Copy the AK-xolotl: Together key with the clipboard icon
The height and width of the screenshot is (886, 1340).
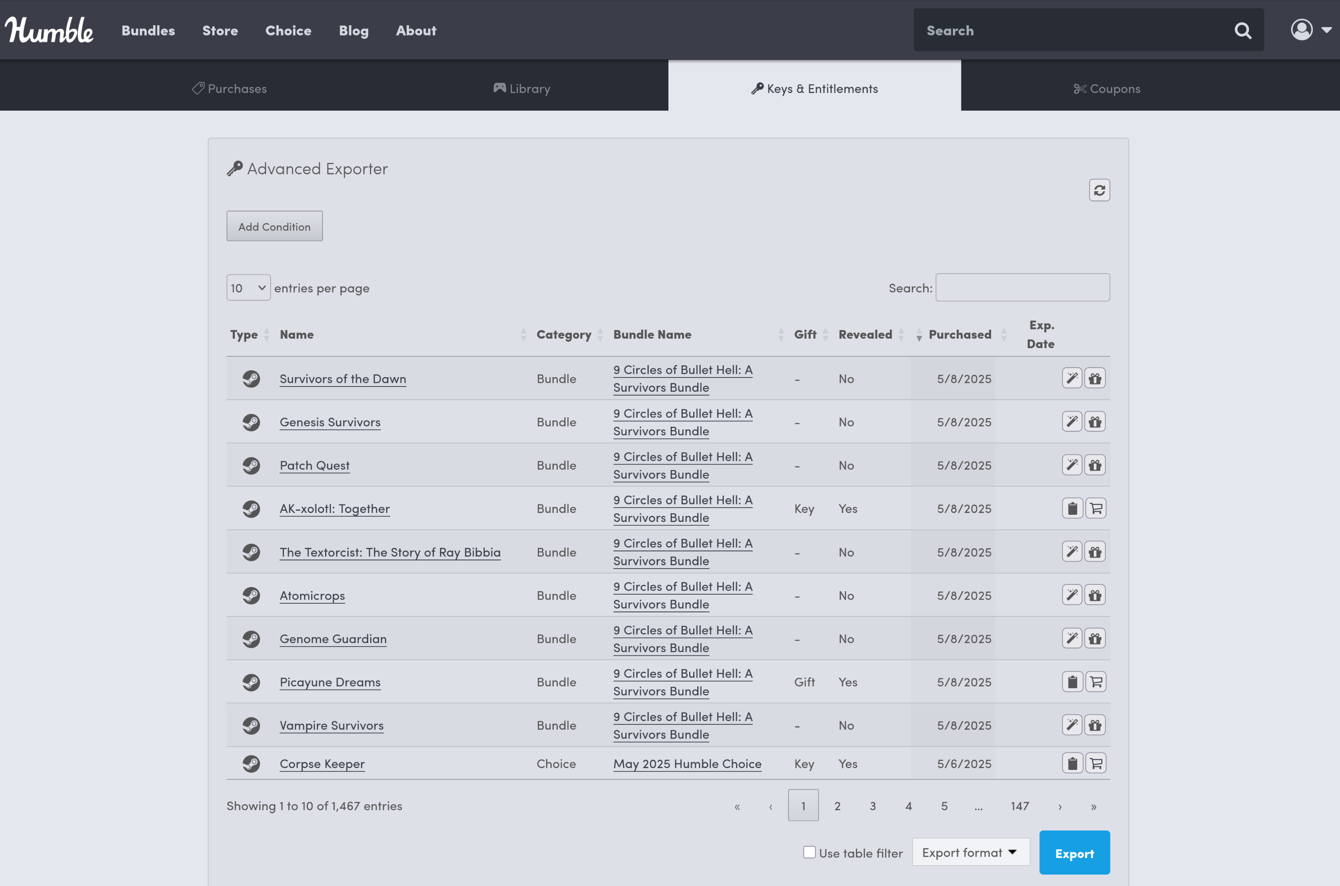coord(1072,508)
